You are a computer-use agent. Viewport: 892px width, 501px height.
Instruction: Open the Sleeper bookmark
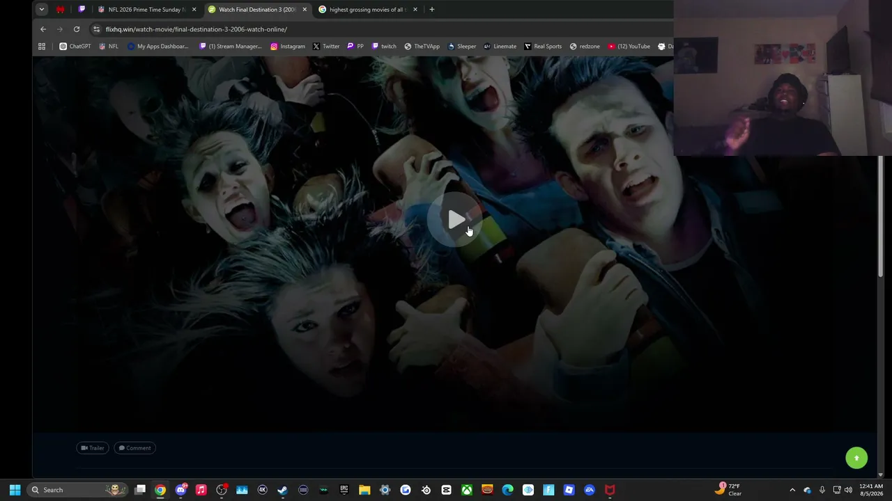462,47
